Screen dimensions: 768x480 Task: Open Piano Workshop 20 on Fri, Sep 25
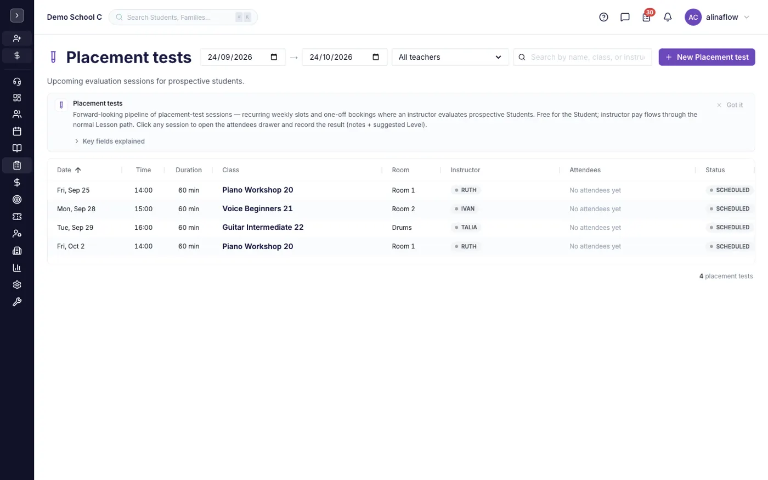coord(258,190)
